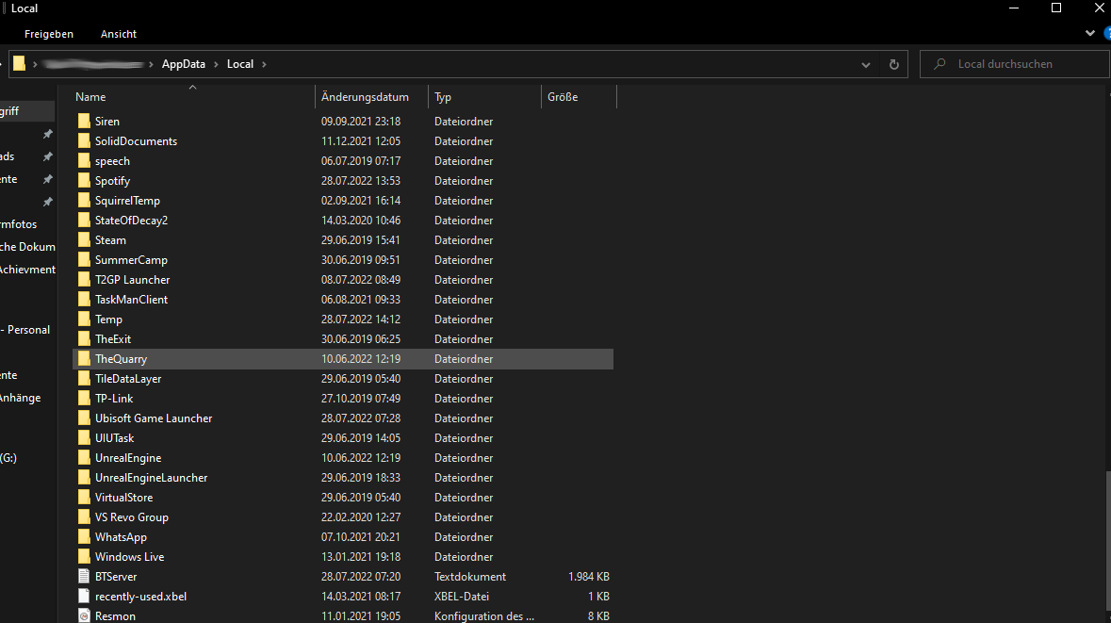The height and width of the screenshot is (623, 1111).
Task: Open the Ansicht ribbon tab
Action: click(119, 34)
